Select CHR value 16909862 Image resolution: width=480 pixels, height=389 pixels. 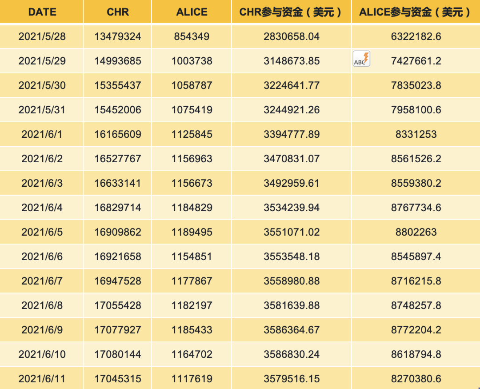[x=117, y=232]
